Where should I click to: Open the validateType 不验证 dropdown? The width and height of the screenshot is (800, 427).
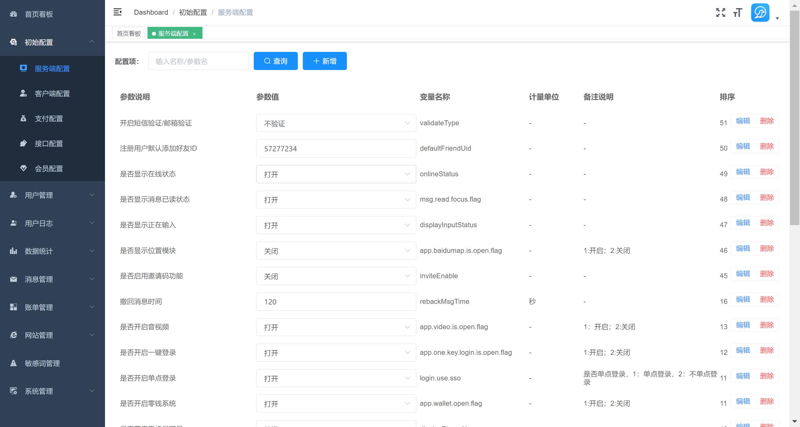[x=336, y=123]
